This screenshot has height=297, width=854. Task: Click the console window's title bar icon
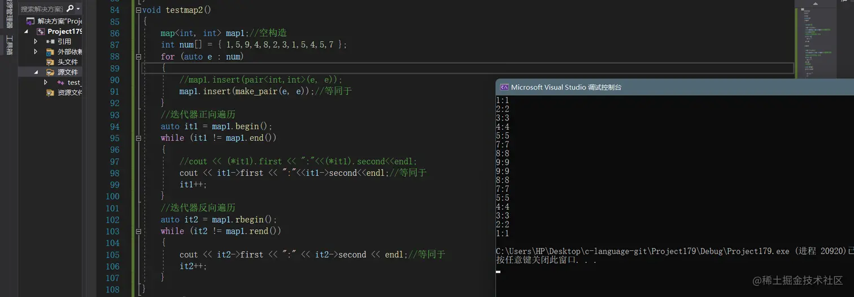click(x=504, y=87)
